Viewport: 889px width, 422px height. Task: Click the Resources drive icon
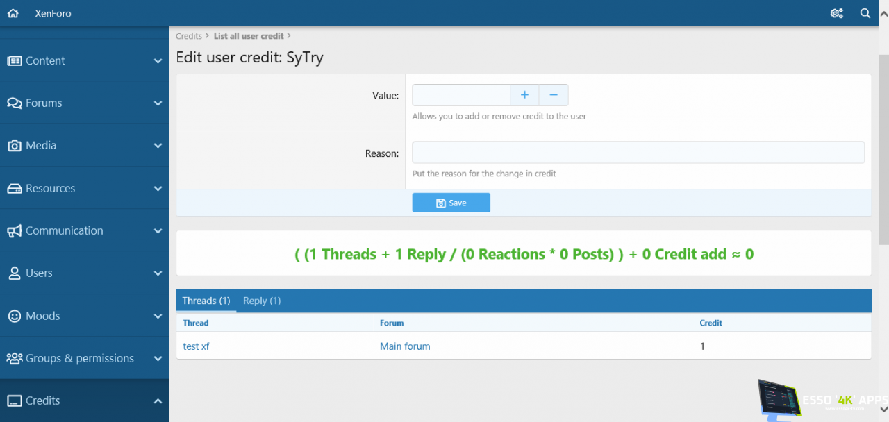15,189
